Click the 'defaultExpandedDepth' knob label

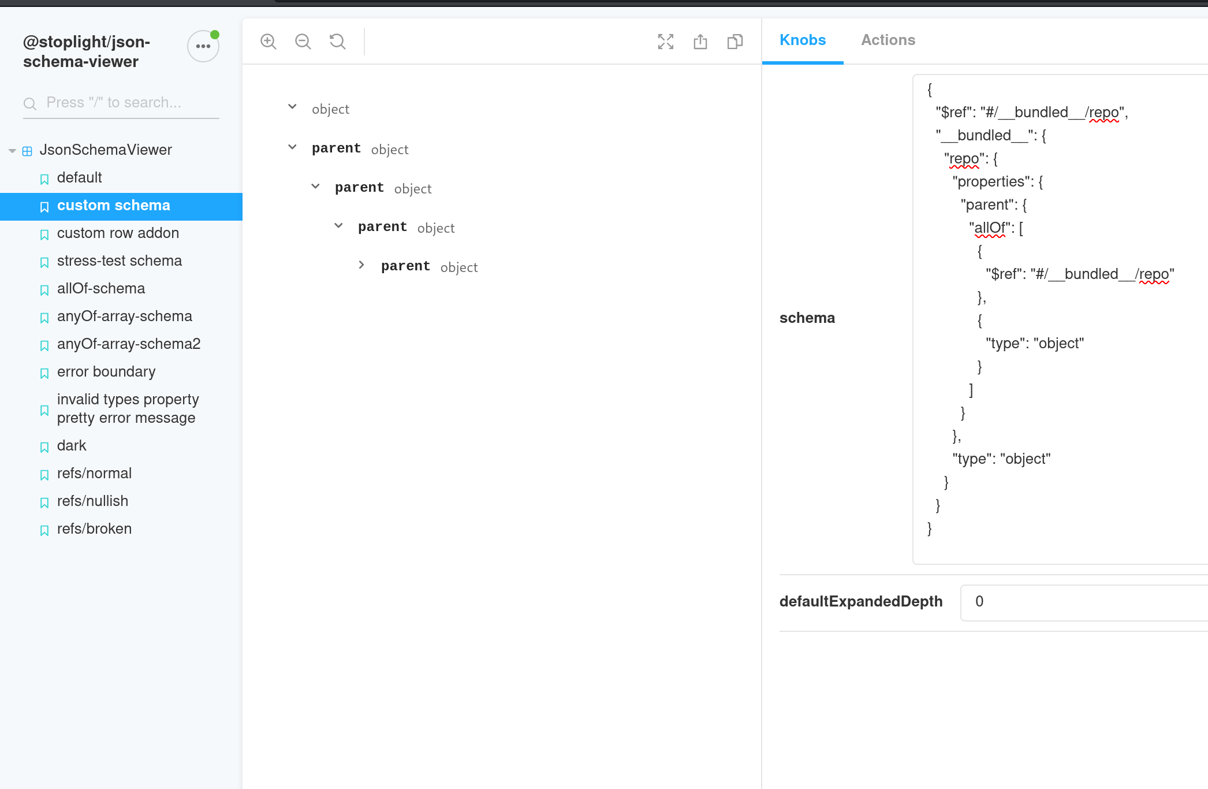[x=861, y=602]
